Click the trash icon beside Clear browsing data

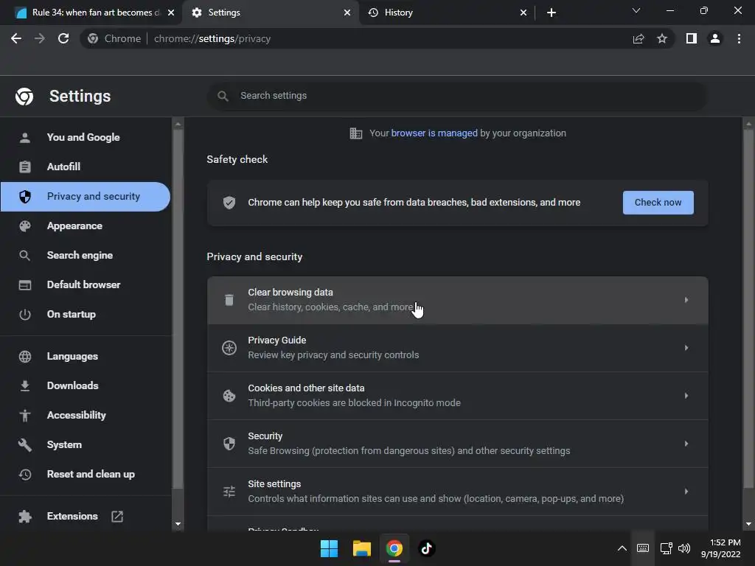[229, 300]
